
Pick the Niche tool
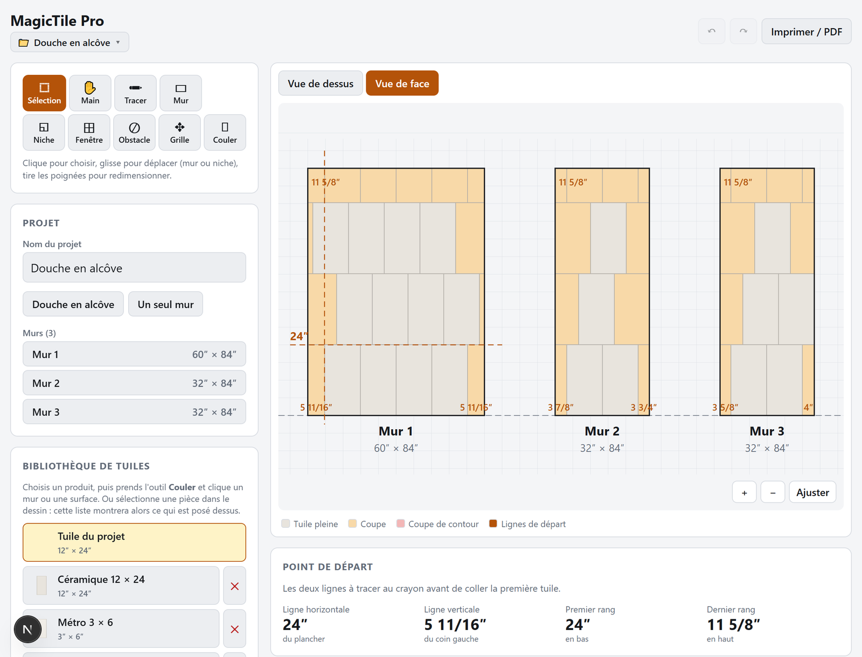[x=44, y=132]
